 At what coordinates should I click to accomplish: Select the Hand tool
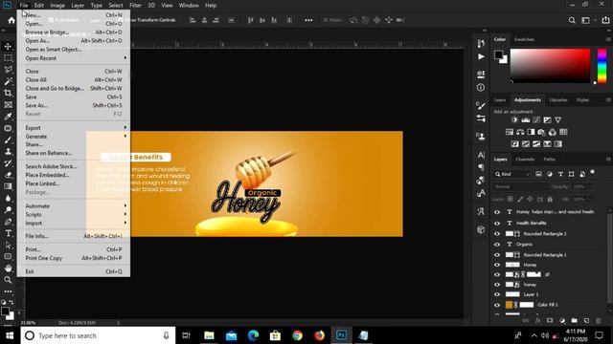pyautogui.click(x=8, y=269)
